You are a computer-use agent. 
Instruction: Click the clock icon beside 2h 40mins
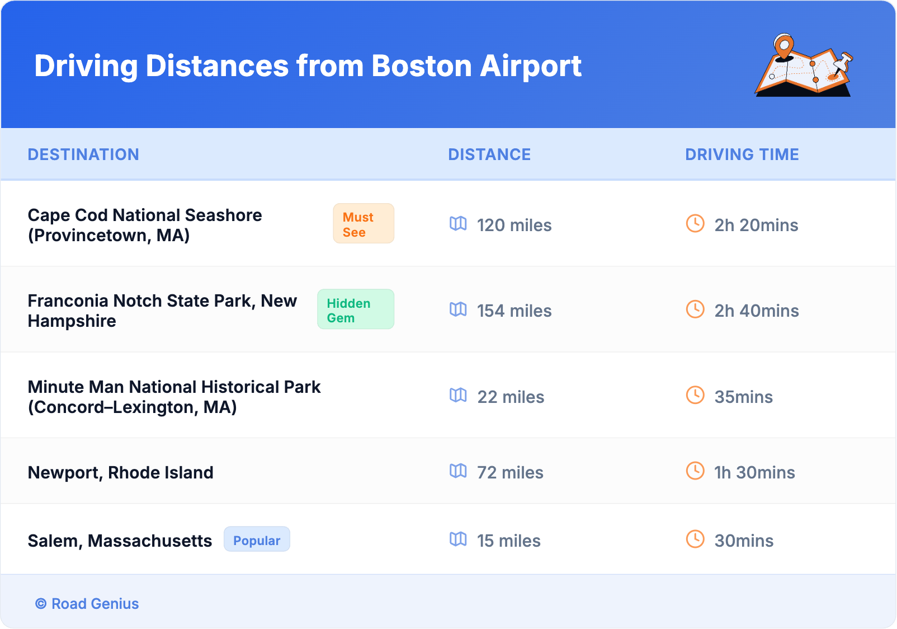695,309
